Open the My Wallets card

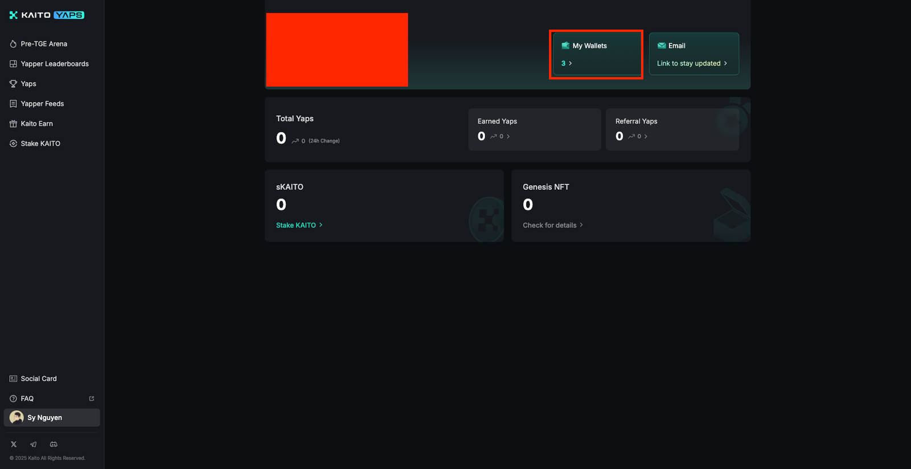click(x=597, y=54)
